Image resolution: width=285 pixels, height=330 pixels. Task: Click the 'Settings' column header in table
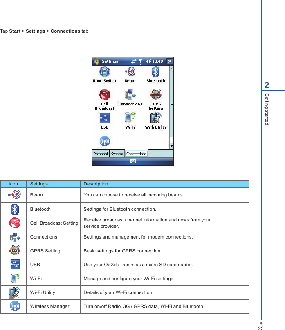click(x=39, y=184)
